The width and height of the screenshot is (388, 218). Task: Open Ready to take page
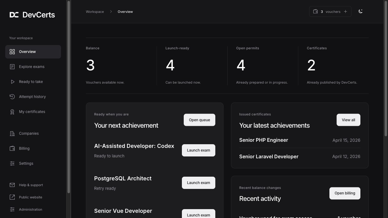(33, 82)
